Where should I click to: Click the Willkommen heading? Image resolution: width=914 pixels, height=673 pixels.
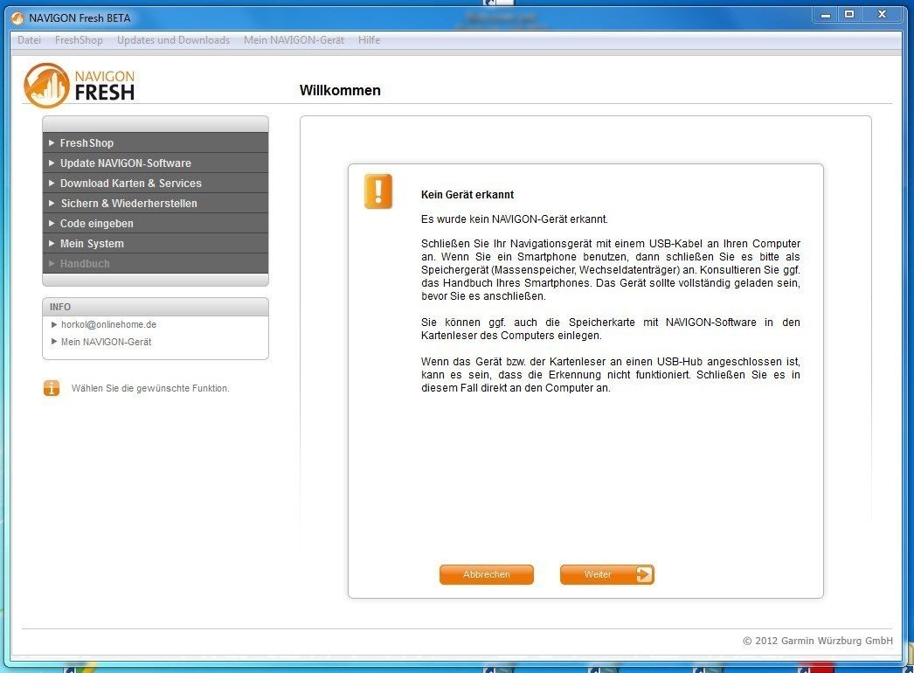340,90
